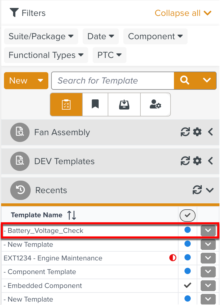Collapse the Recents section chevron
This screenshot has width=220, height=305.
(x=210, y=190)
